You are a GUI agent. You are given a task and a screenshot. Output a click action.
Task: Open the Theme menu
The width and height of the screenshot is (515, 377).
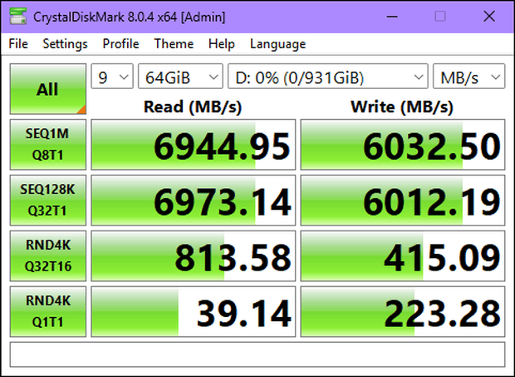[174, 44]
